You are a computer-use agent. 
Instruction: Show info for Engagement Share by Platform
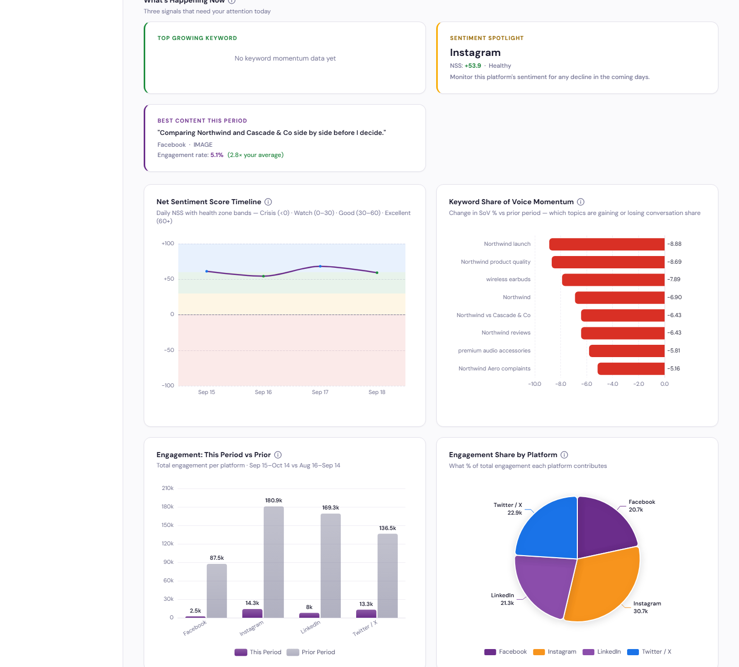[564, 455]
